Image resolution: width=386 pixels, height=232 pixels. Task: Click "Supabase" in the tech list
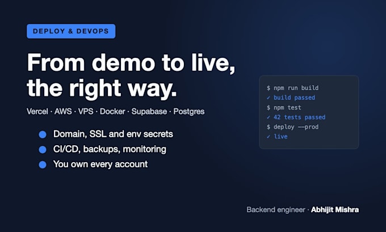(x=149, y=111)
